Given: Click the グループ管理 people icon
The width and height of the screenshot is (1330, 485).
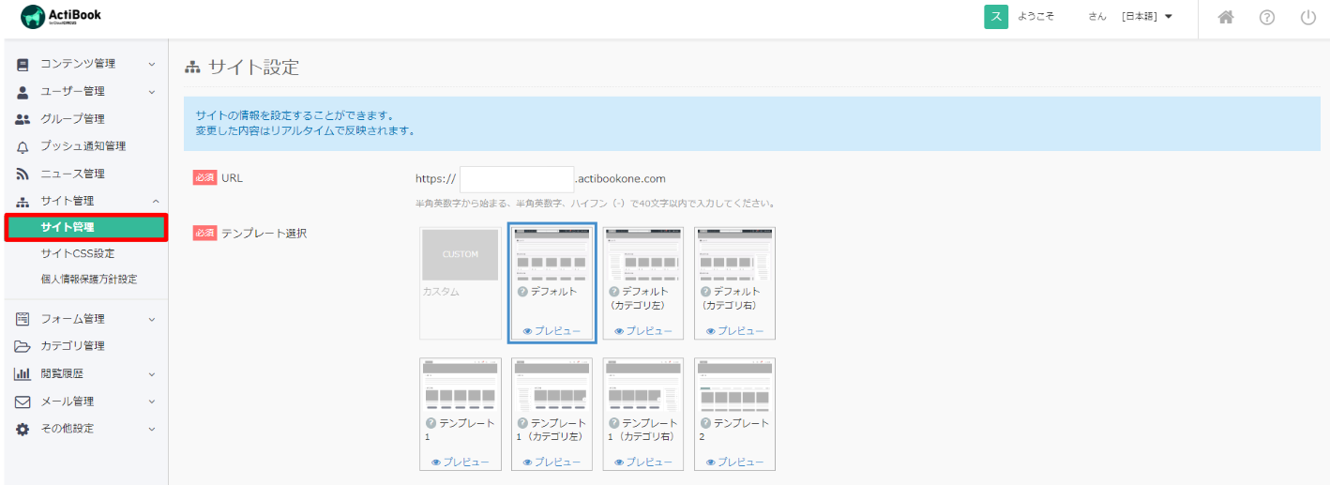Looking at the screenshot, I should click(23, 119).
